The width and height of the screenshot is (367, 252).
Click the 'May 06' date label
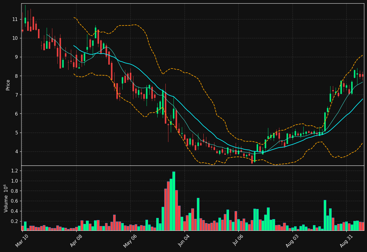[x=130, y=241]
